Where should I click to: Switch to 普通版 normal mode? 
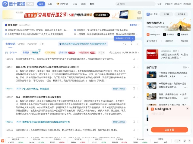click(x=26, y=52)
